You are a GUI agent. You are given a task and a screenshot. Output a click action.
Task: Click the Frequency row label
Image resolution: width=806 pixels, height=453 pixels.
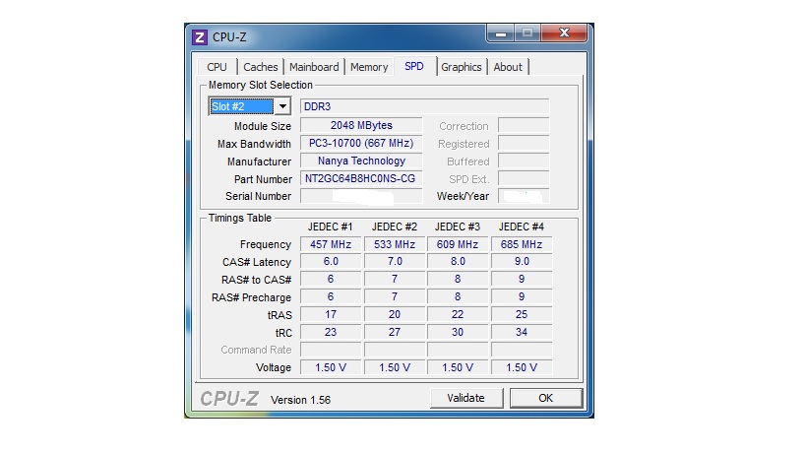point(266,244)
